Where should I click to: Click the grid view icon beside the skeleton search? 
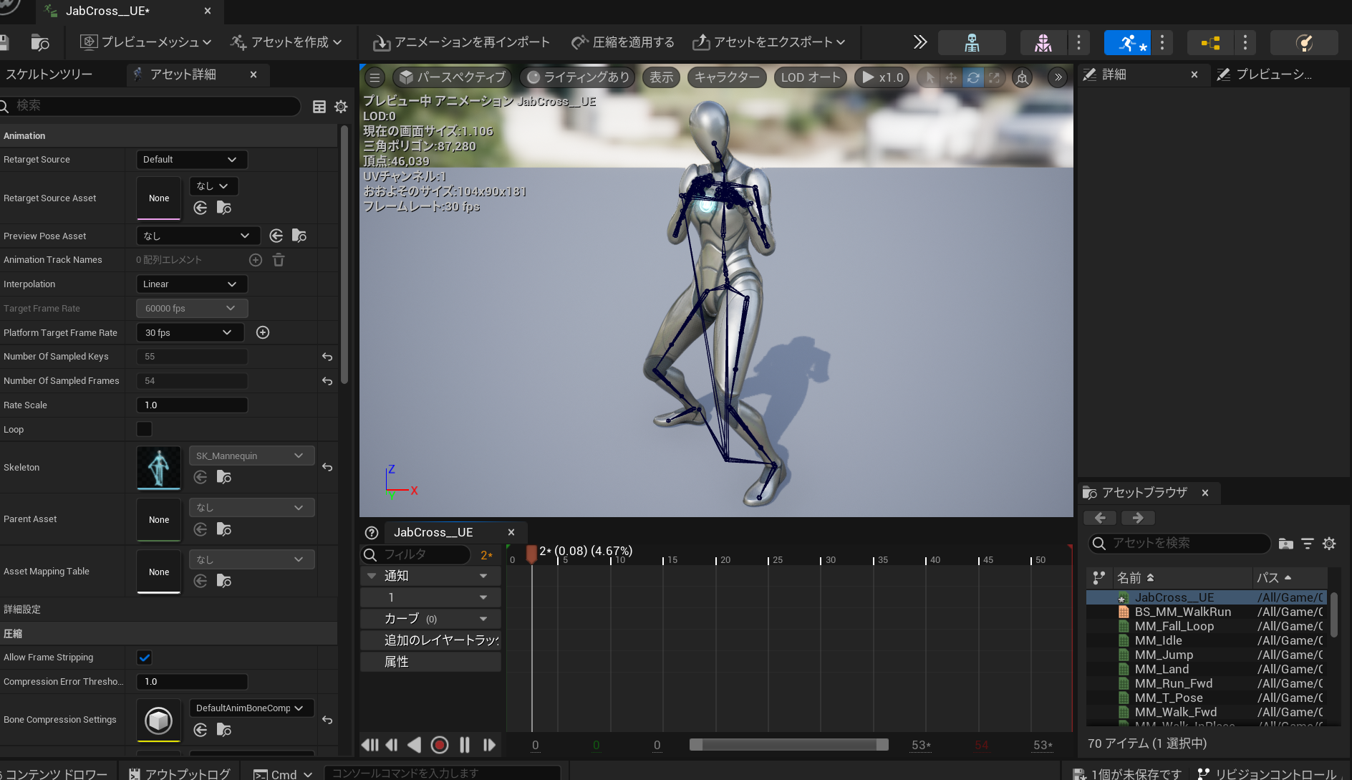click(x=319, y=106)
